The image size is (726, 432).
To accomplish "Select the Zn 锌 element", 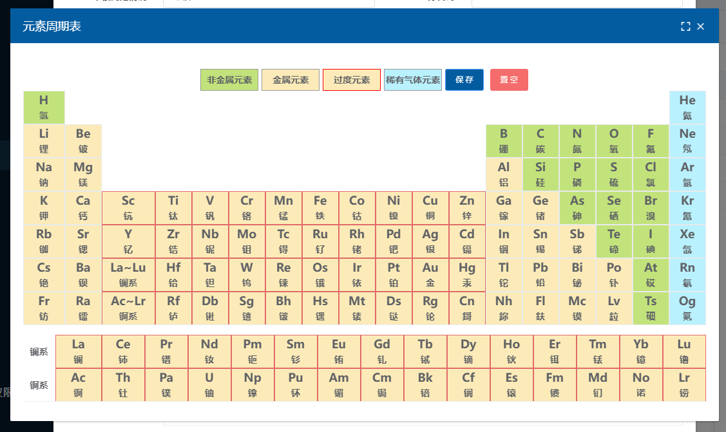I will 466,208.
